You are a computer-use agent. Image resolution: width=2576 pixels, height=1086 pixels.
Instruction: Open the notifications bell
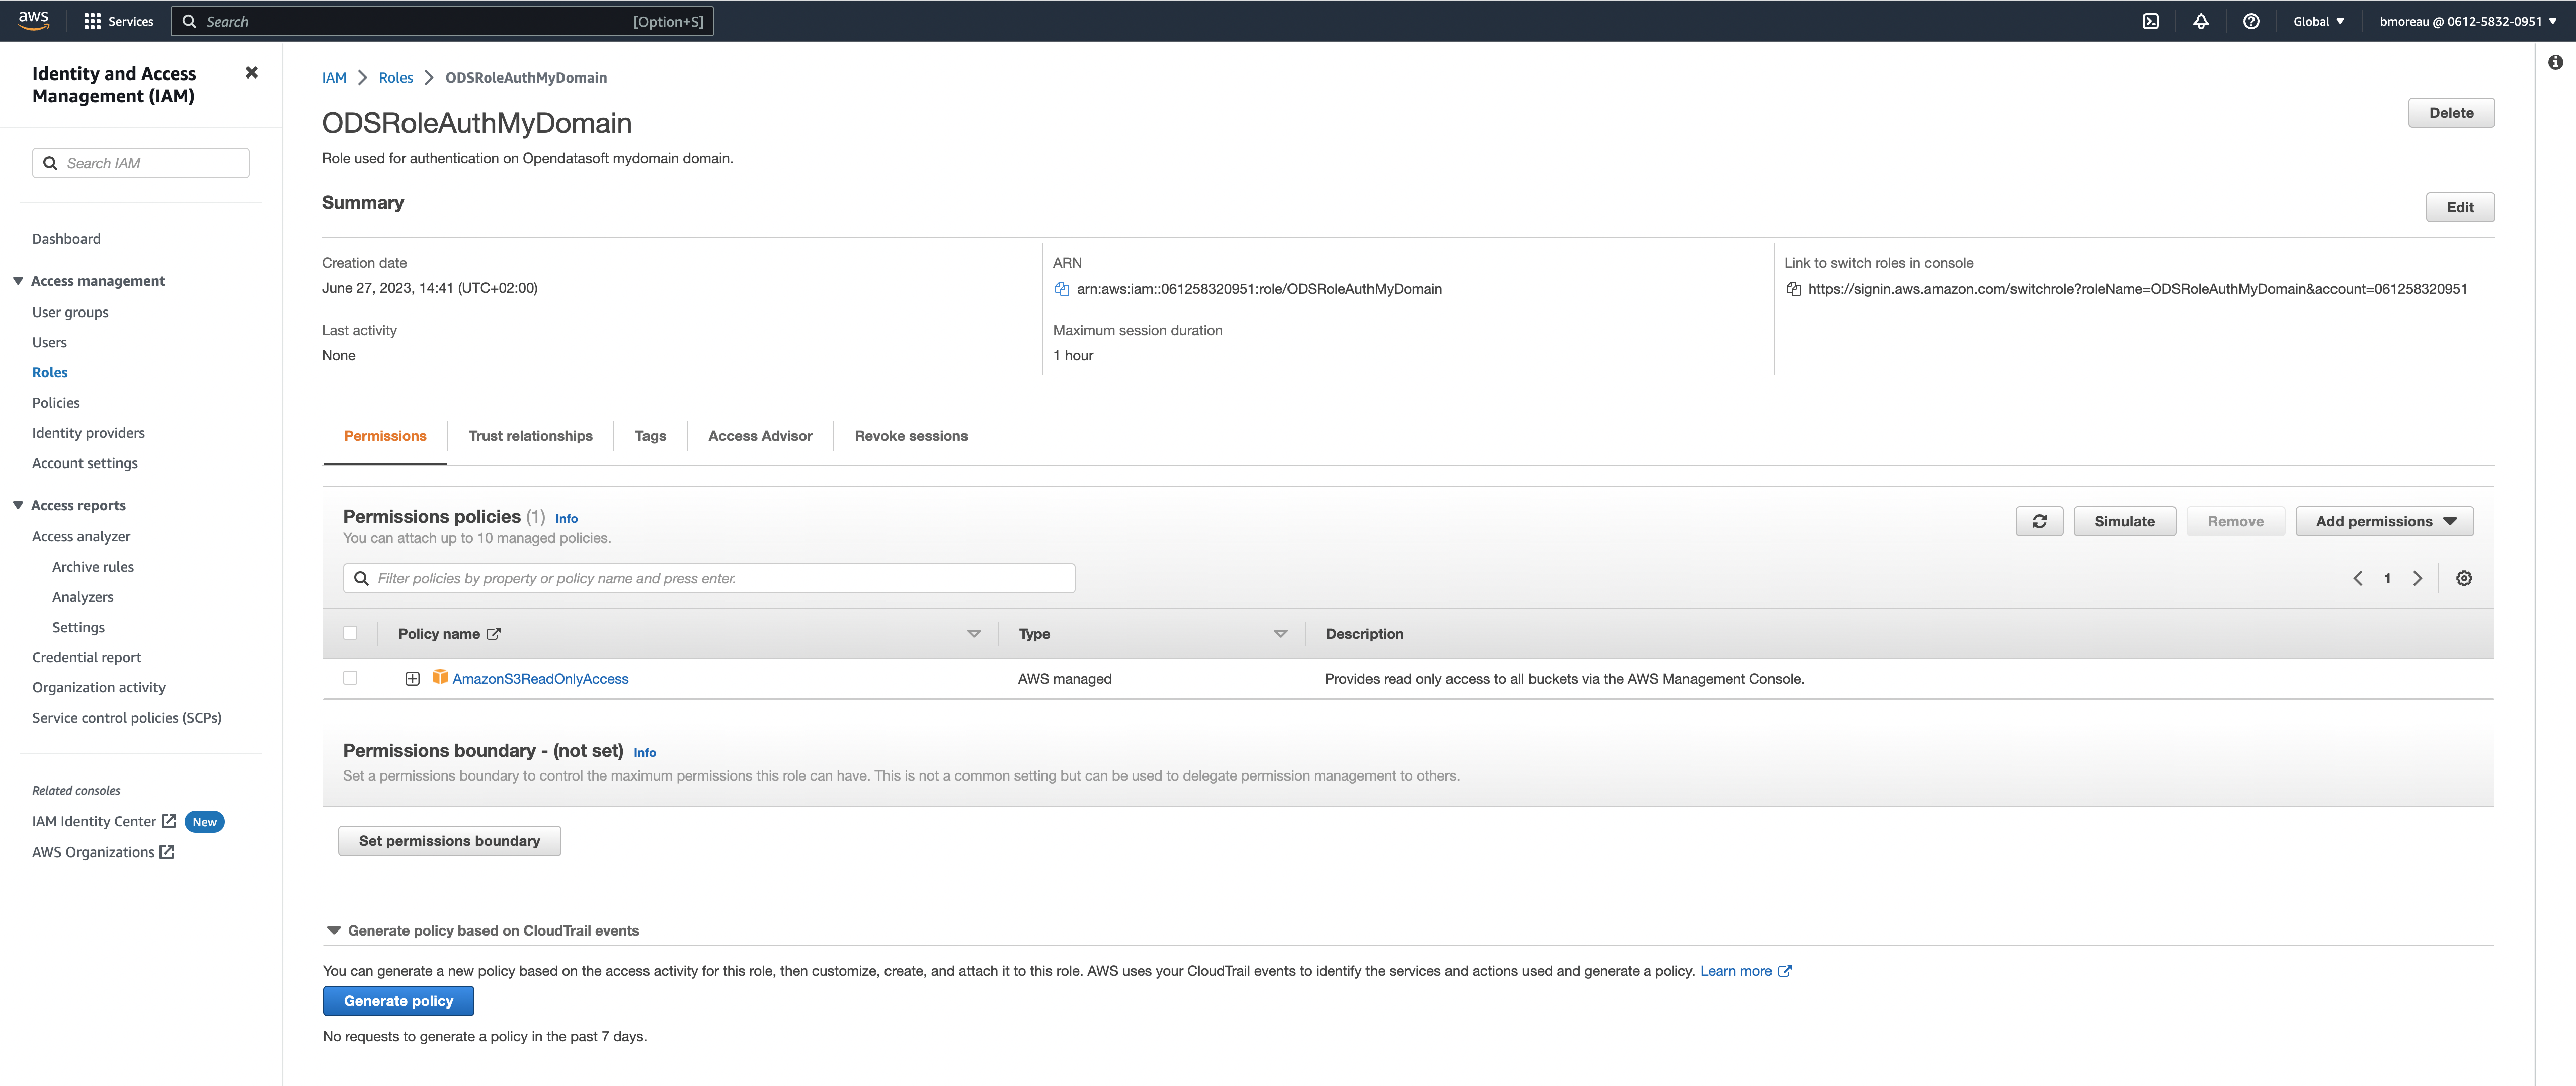[x=2200, y=21]
